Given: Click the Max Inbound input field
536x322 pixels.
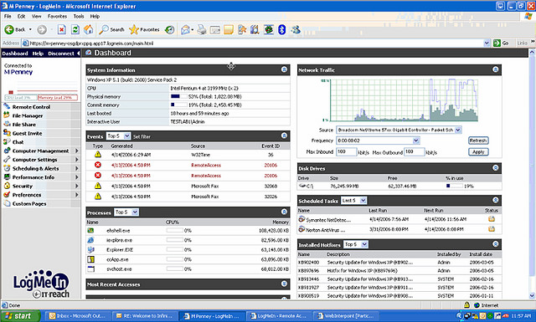Looking at the screenshot, I should pos(347,151).
